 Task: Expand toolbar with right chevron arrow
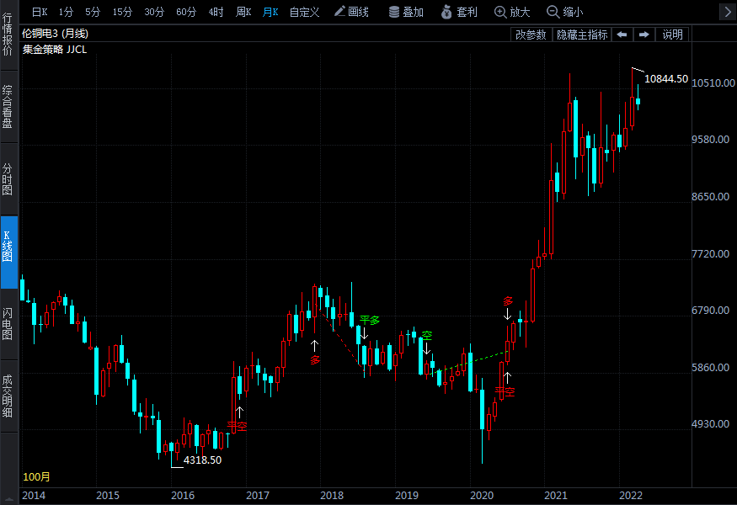[727, 12]
